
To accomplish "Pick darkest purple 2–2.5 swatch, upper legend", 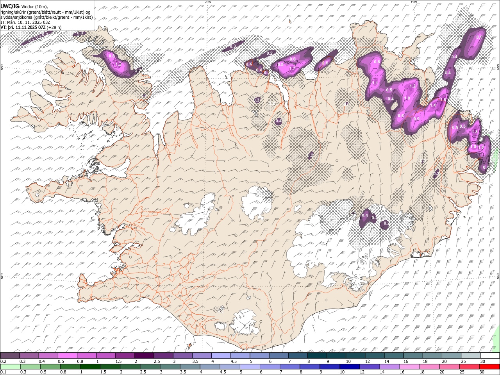I will coord(144,356).
